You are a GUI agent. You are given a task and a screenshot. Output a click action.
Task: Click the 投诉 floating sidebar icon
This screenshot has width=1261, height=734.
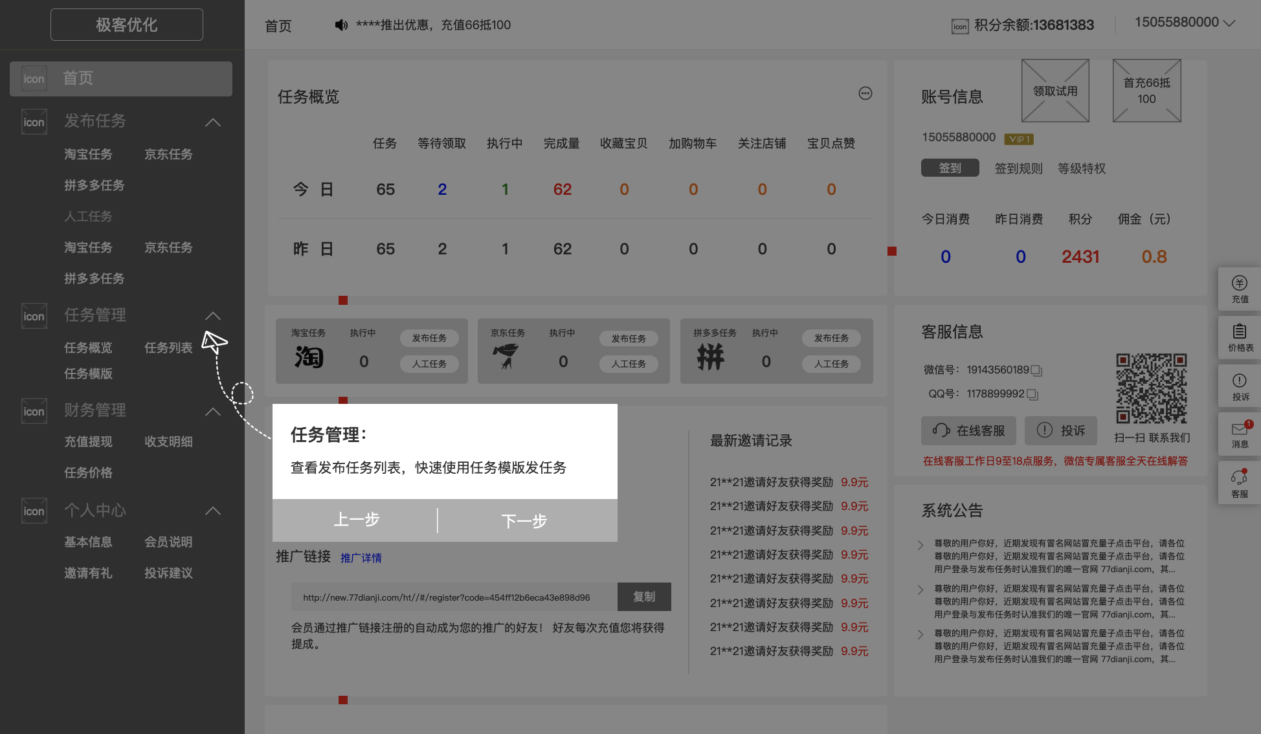(1240, 386)
